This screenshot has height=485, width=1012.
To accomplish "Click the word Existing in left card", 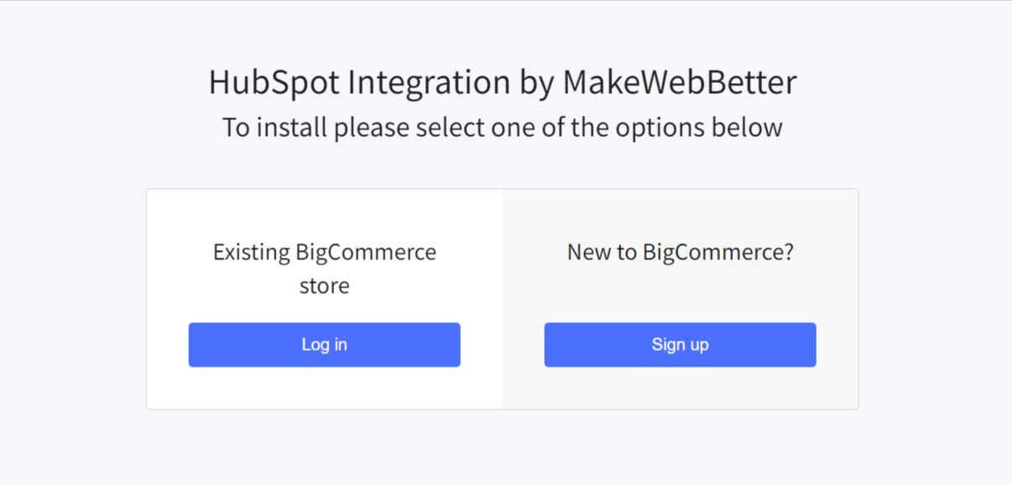I will pos(251,253).
